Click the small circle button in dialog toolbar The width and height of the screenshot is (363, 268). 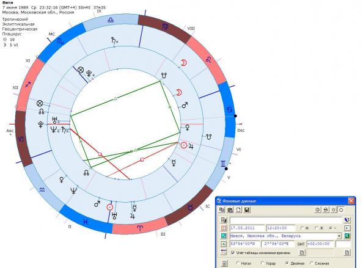tap(341, 210)
